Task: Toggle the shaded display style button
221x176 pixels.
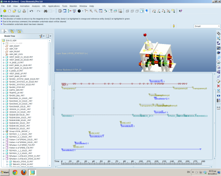Action: (142, 11)
